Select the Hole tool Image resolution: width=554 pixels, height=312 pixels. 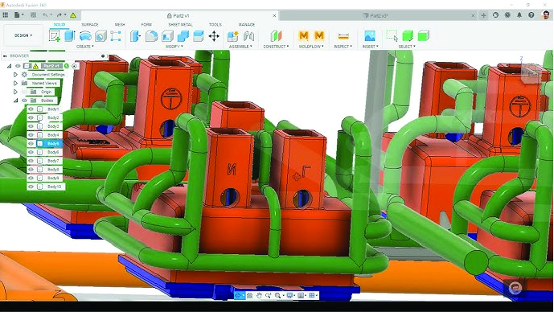pyautogui.click(x=101, y=36)
